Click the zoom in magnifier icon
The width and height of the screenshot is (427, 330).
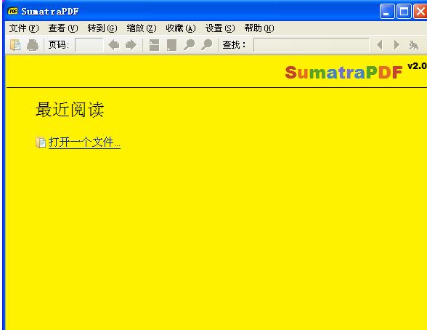[x=207, y=45]
